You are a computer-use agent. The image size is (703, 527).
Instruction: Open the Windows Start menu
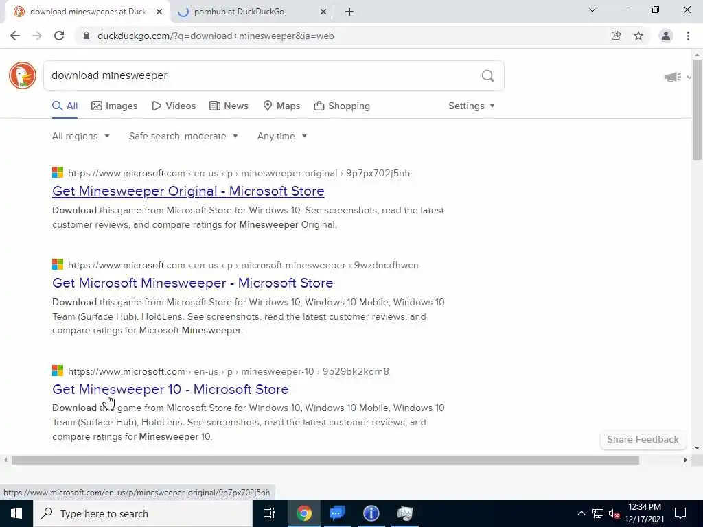(16, 513)
